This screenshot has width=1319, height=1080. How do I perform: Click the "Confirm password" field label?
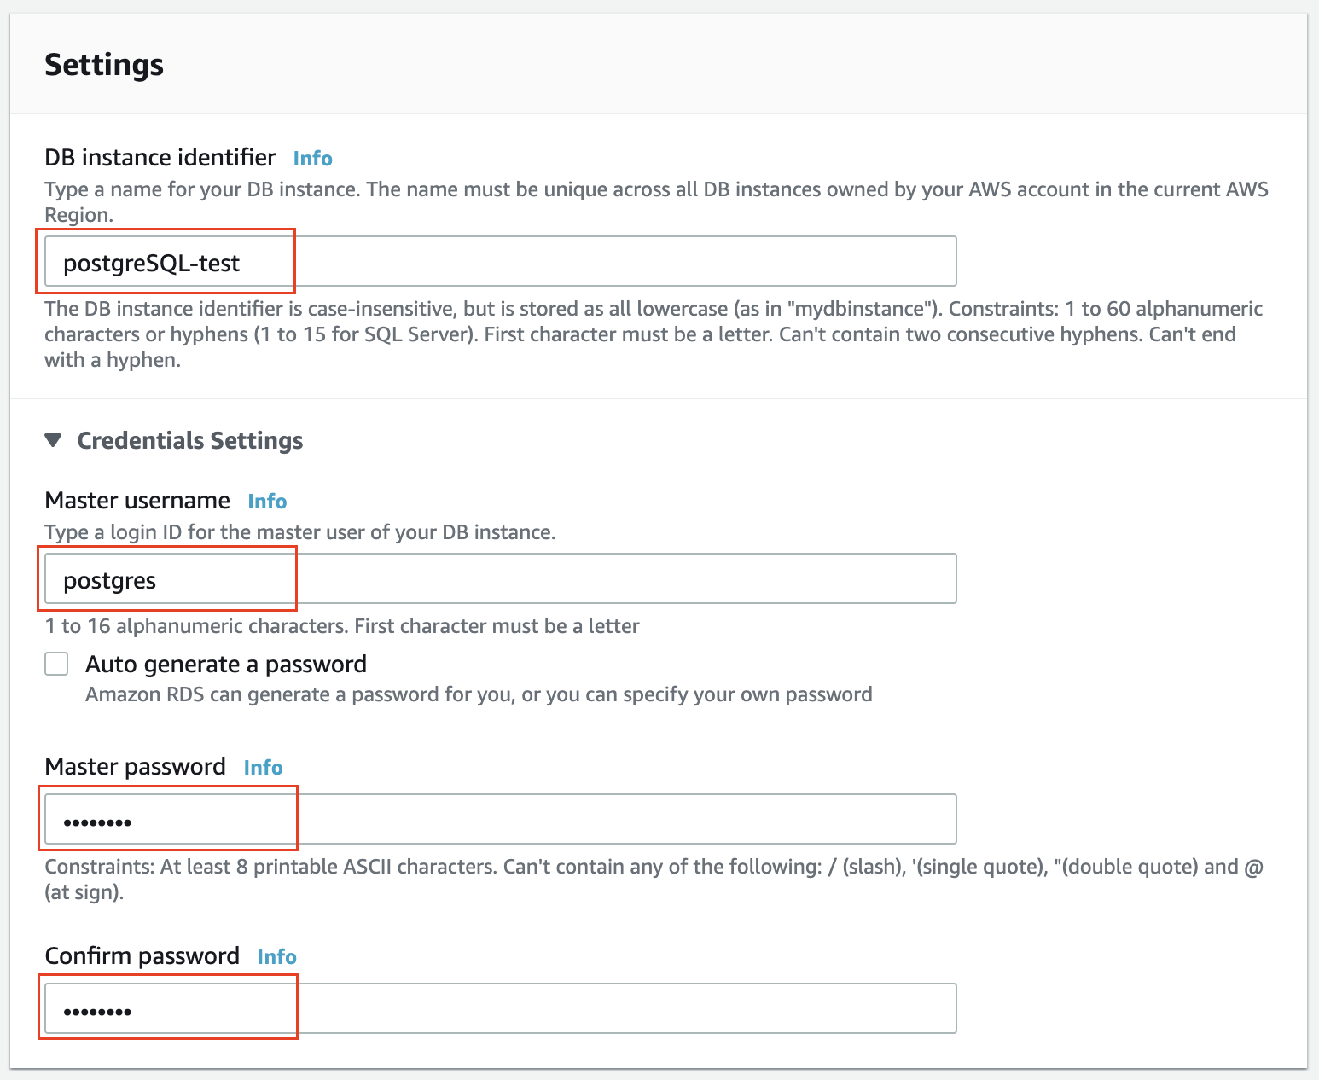click(x=142, y=956)
